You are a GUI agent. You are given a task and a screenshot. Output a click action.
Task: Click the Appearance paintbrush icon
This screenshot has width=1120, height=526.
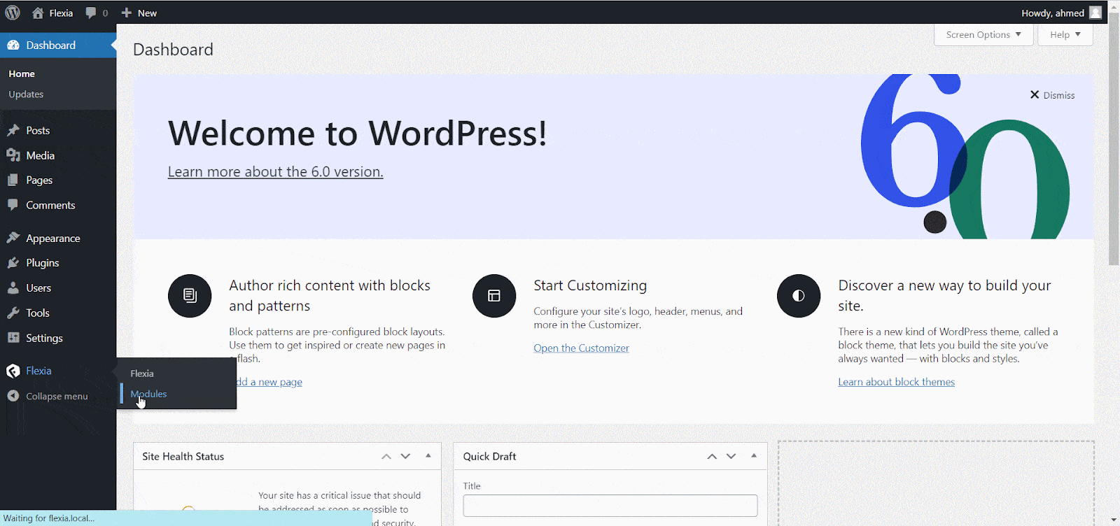tap(13, 238)
